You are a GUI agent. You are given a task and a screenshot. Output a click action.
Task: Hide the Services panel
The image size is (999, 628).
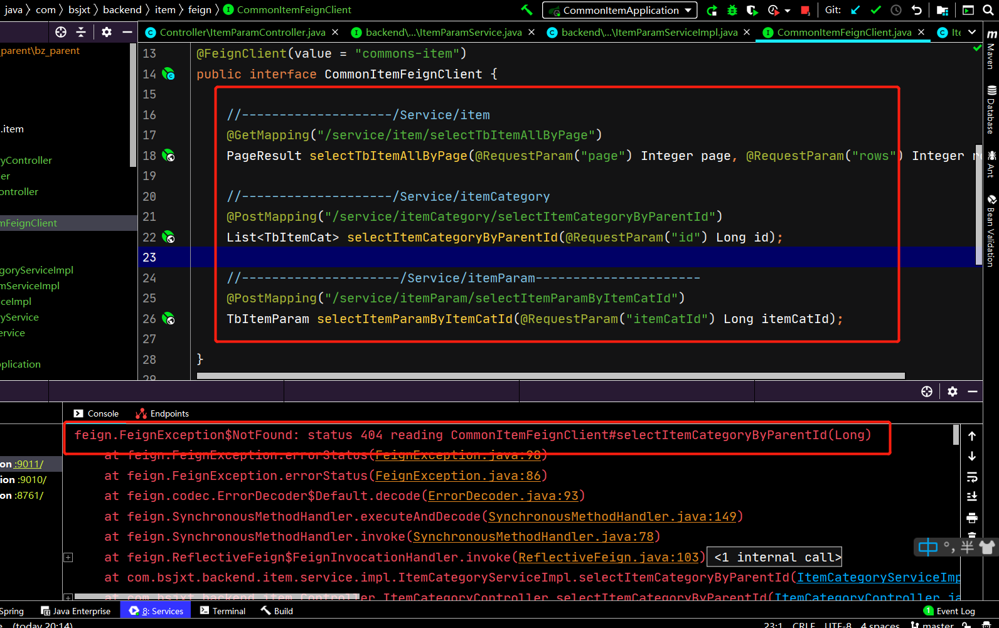tap(973, 391)
